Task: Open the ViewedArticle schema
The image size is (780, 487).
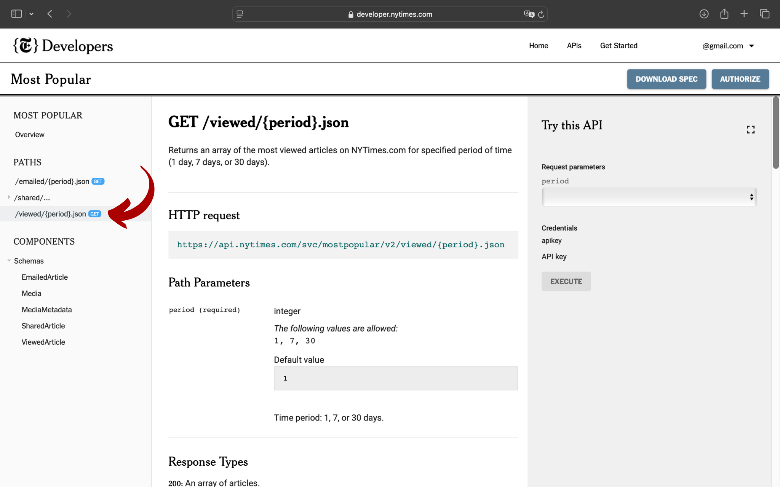Action: coord(43,342)
